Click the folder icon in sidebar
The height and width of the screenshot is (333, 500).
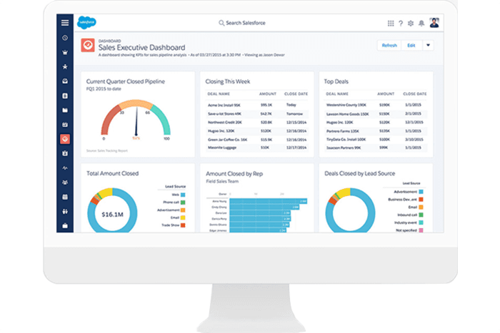point(65,110)
